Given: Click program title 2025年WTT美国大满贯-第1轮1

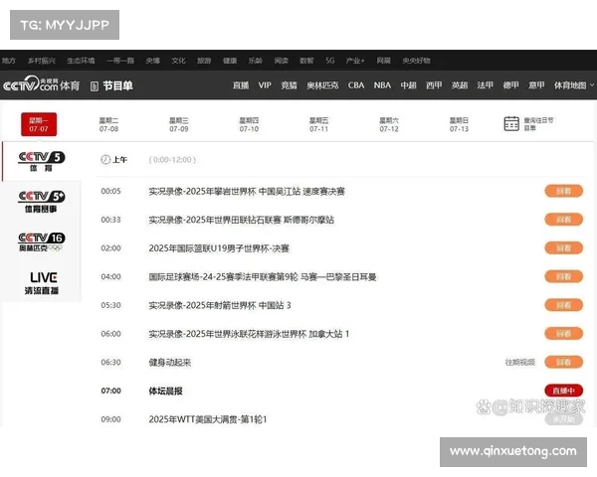Looking at the screenshot, I should 208,419.
